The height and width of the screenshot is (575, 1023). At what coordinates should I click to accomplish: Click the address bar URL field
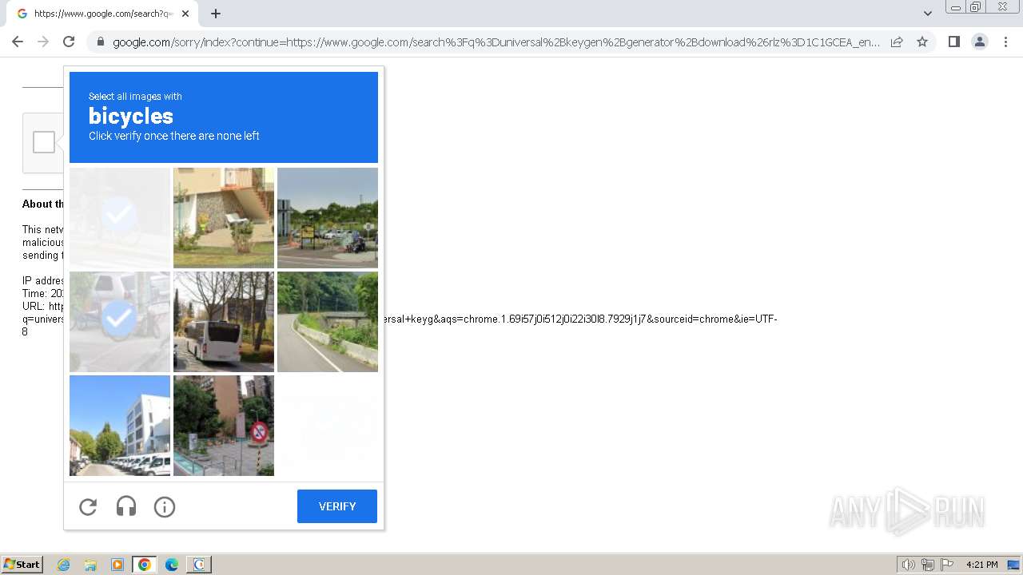coord(496,42)
